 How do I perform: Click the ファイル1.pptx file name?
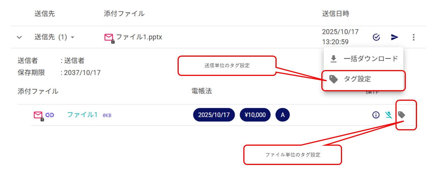click(139, 37)
